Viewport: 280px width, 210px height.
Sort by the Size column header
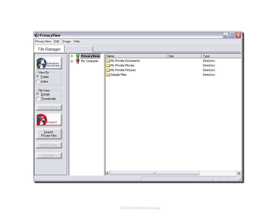pyautogui.click(x=184, y=56)
